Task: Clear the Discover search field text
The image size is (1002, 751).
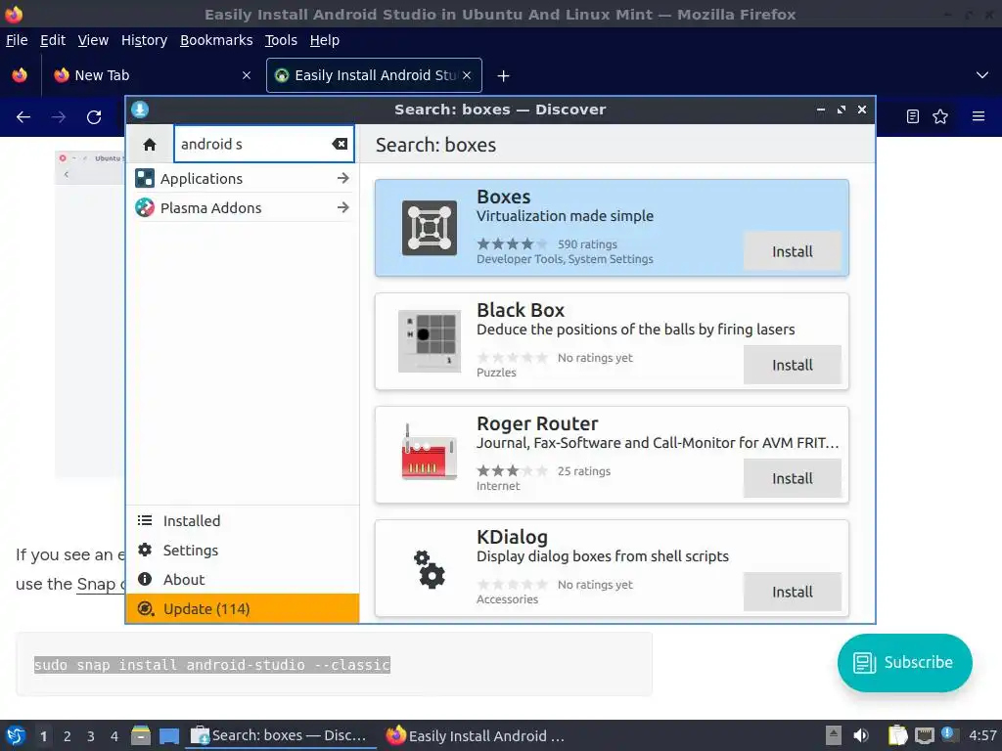Action: (x=340, y=144)
